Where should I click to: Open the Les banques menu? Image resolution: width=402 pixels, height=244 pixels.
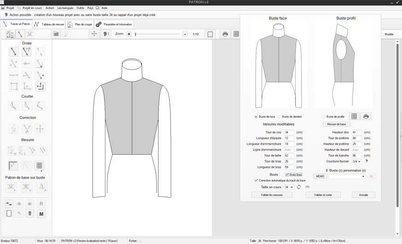[65, 8]
